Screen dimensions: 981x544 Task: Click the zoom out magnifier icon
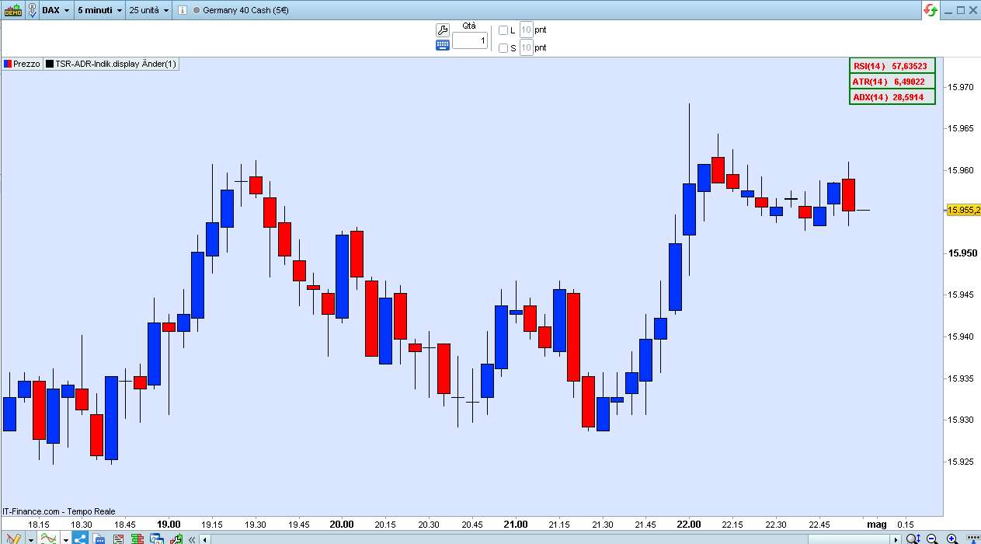[932, 539]
